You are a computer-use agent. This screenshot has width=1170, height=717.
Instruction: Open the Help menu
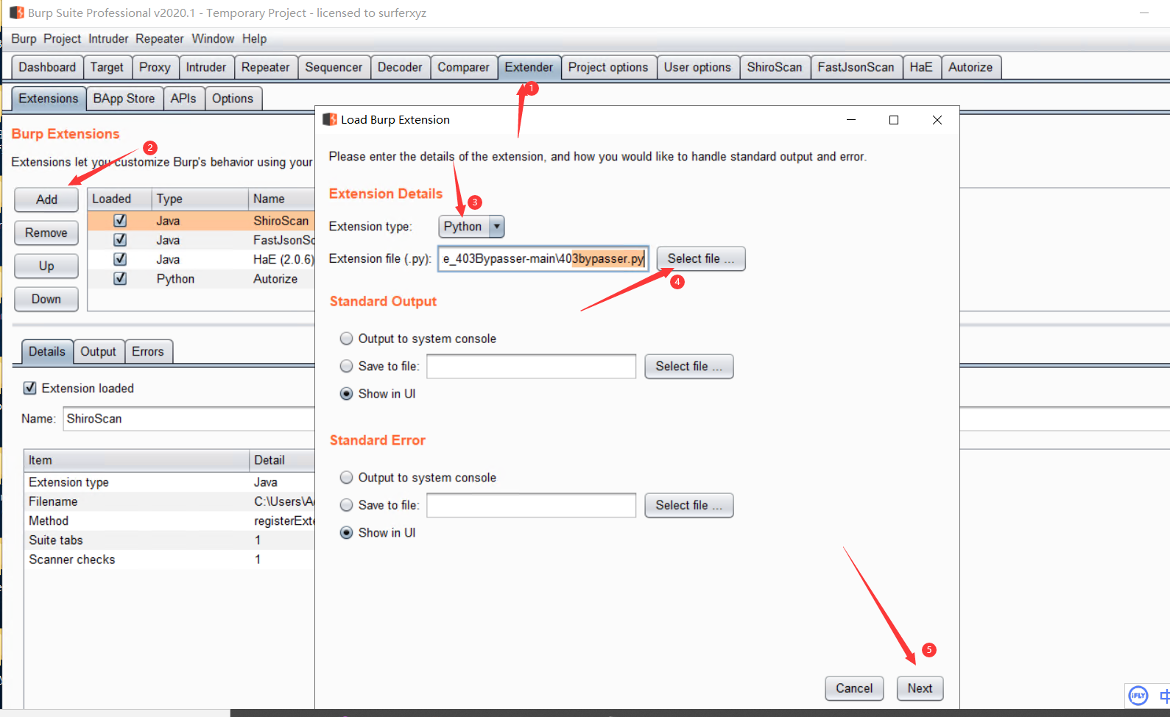254,38
